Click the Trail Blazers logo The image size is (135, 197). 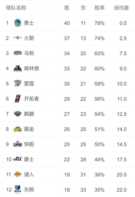point(18,99)
